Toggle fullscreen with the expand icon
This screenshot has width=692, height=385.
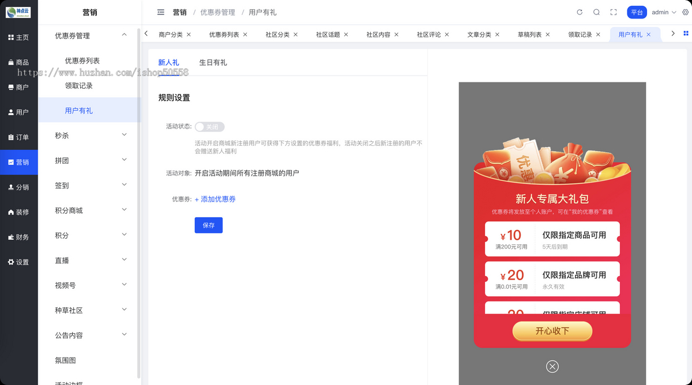(x=613, y=12)
